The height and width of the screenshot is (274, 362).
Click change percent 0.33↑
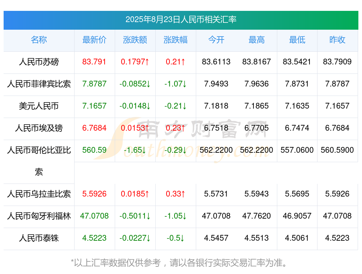(176, 194)
